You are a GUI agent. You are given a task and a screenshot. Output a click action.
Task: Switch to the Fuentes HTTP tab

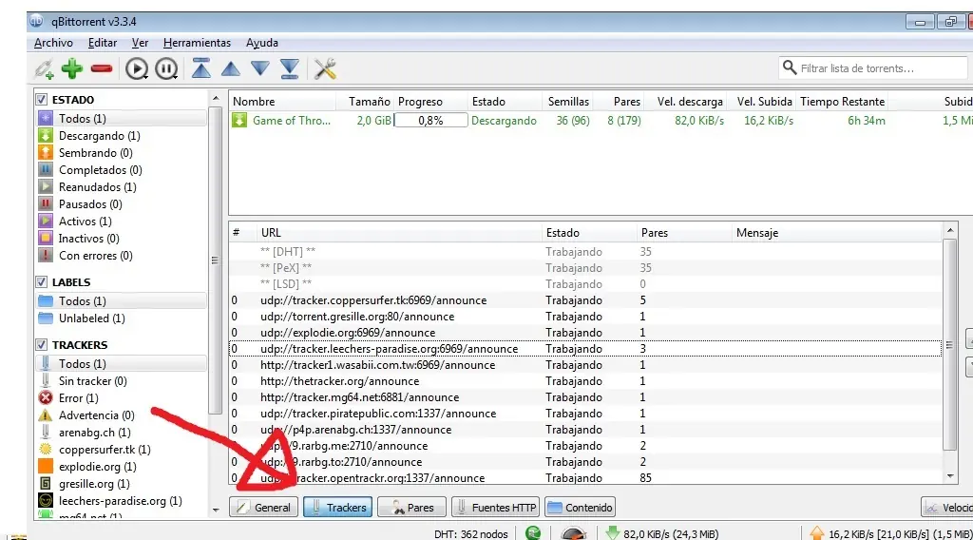(x=495, y=507)
